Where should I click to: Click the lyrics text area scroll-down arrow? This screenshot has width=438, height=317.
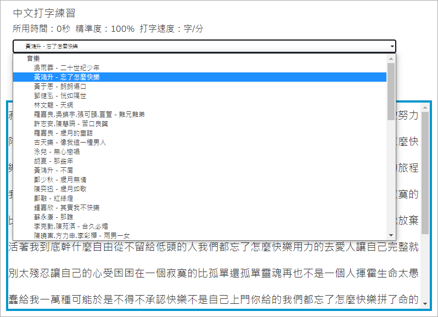(x=425, y=304)
